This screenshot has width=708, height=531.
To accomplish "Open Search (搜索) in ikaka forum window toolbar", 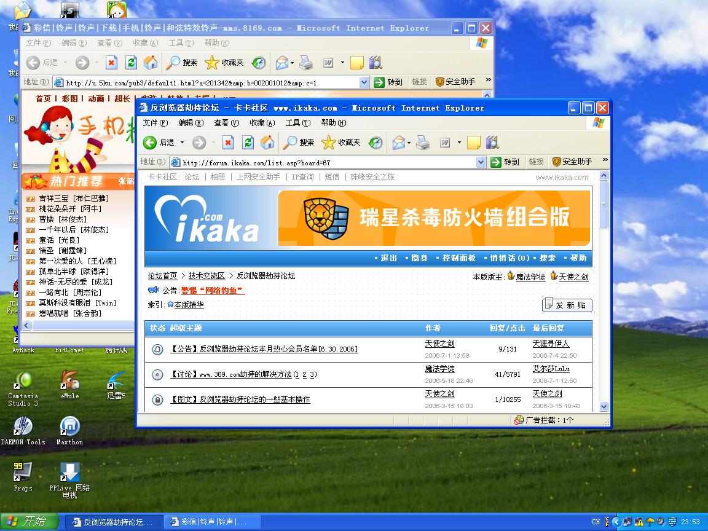I will point(298,143).
